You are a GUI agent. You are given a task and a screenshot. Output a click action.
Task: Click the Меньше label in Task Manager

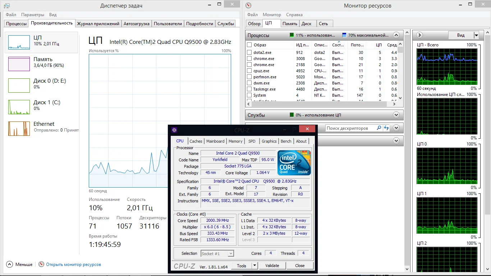[x=24, y=264]
